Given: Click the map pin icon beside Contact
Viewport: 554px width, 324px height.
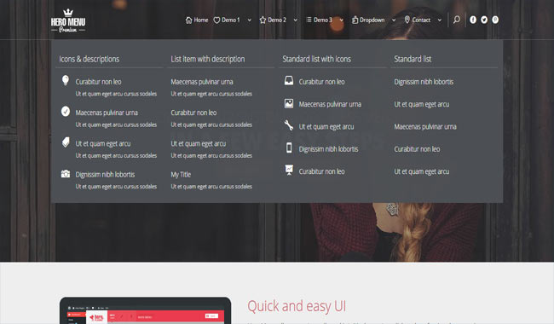Looking at the screenshot, I should tap(407, 20).
